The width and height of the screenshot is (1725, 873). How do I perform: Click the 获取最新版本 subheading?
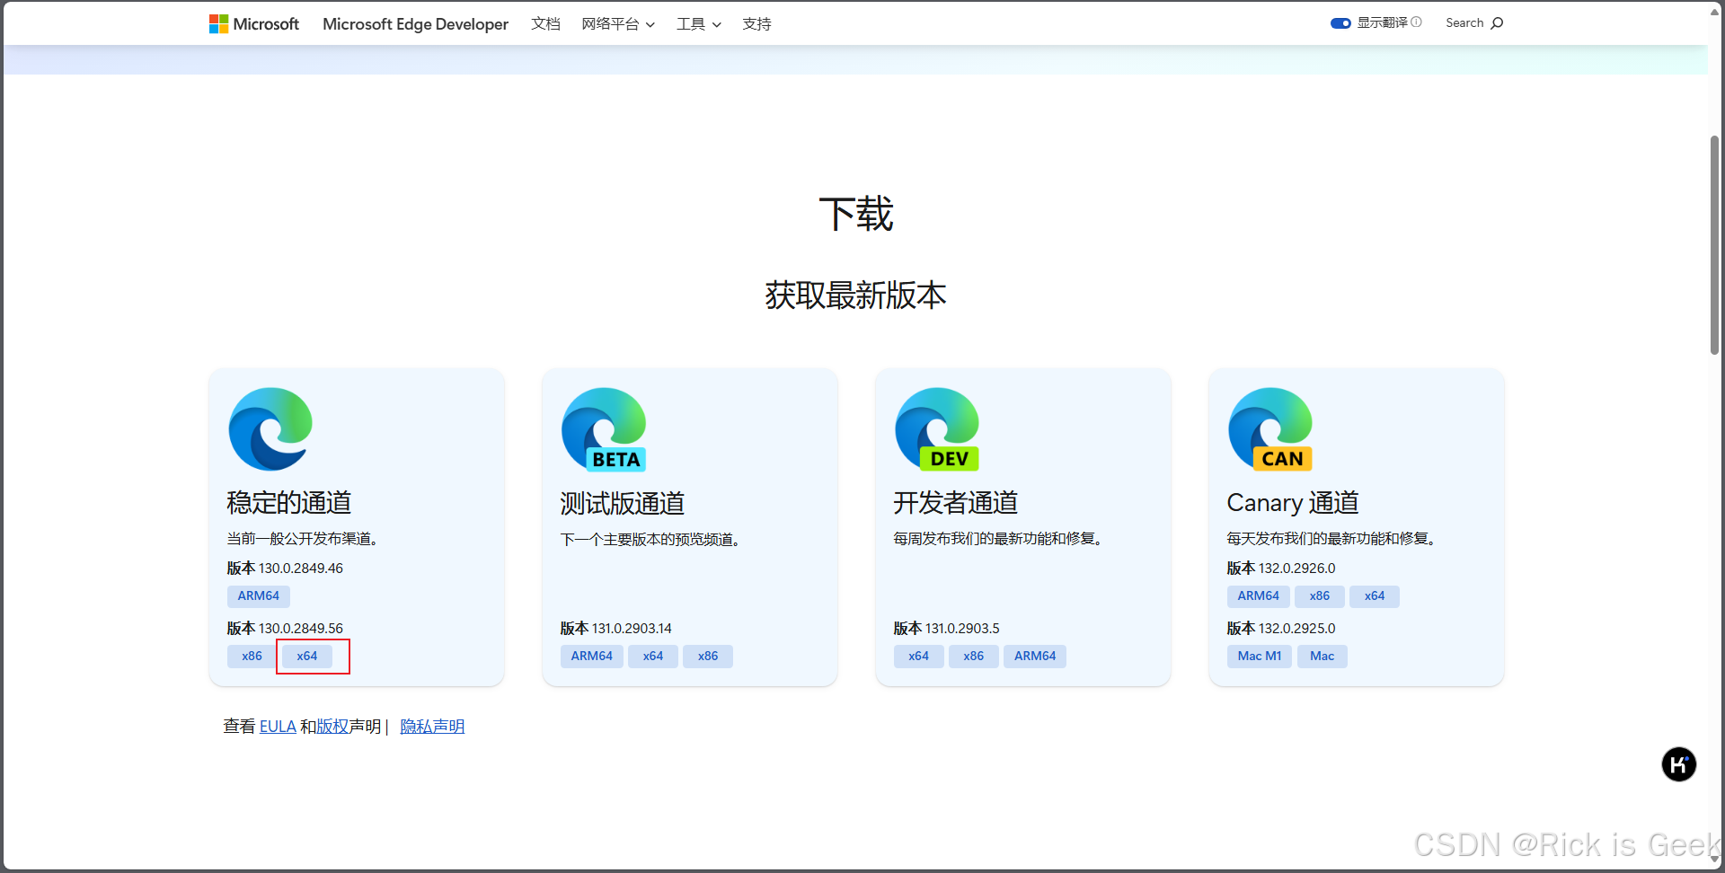pos(856,295)
